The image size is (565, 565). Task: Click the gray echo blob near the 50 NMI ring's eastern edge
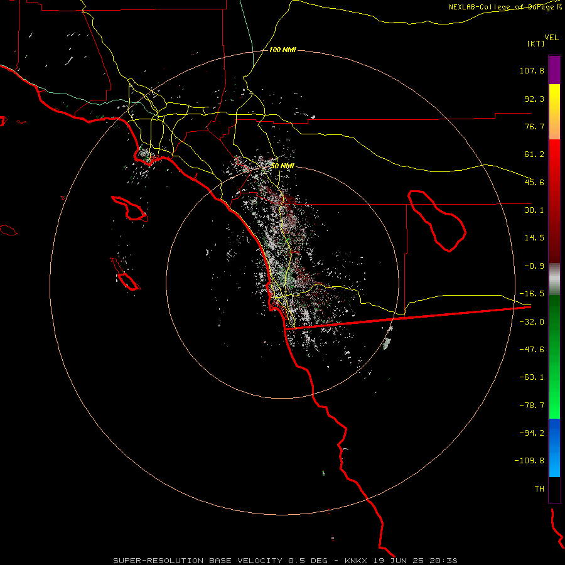click(x=387, y=343)
